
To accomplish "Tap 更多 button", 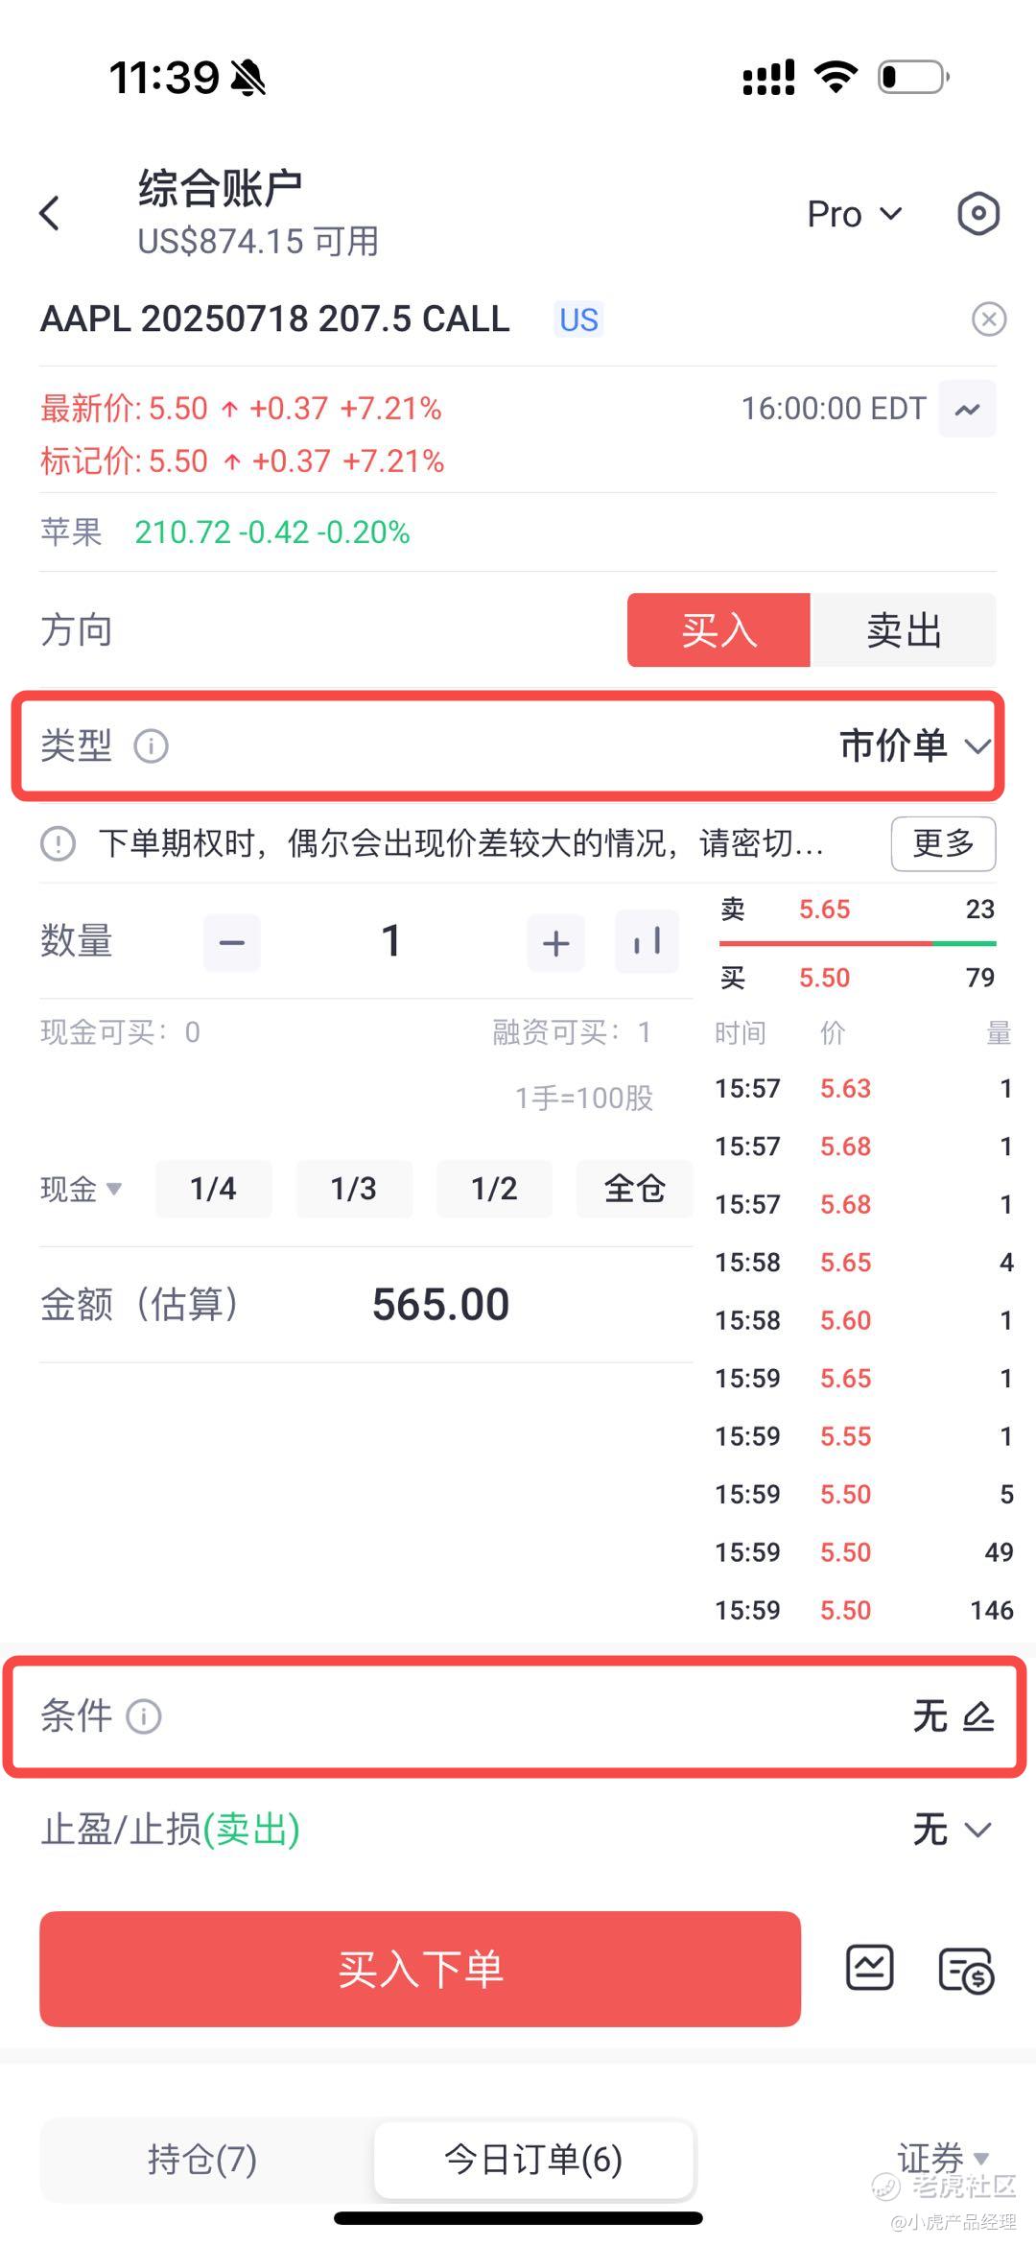I will coord(943,844).
